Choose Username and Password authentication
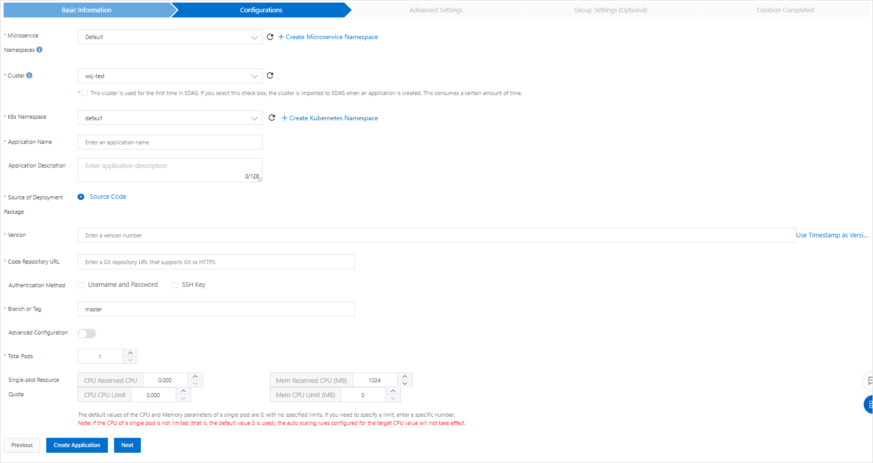This screenshot has height=463, width=873. (81, 285)
